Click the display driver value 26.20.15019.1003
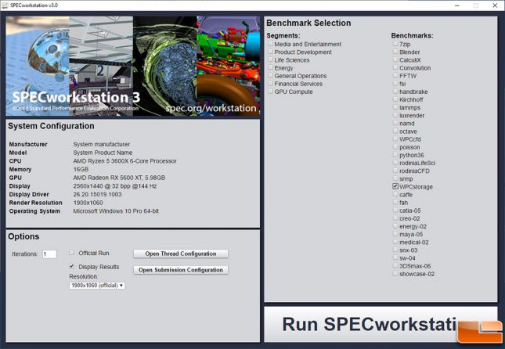Viewport: 505px width, 349px height. pos(97,194)
